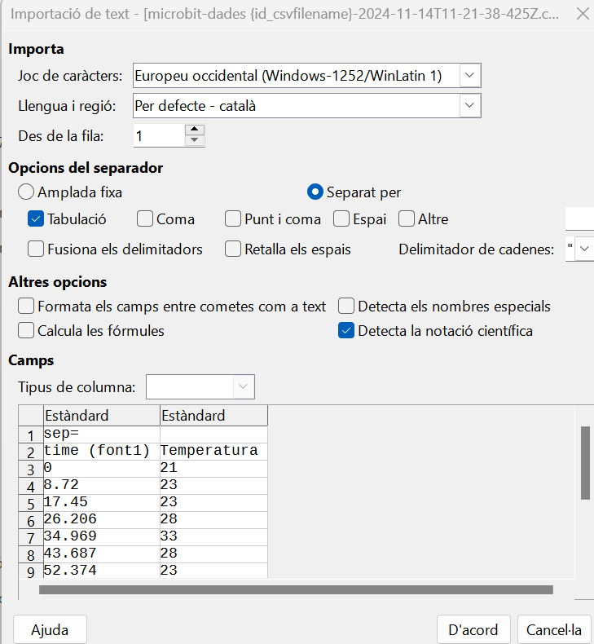The image size is (594, 644).
Task: Enable 'Fusiona els delimitadors' option
Action: click(36, 249)
